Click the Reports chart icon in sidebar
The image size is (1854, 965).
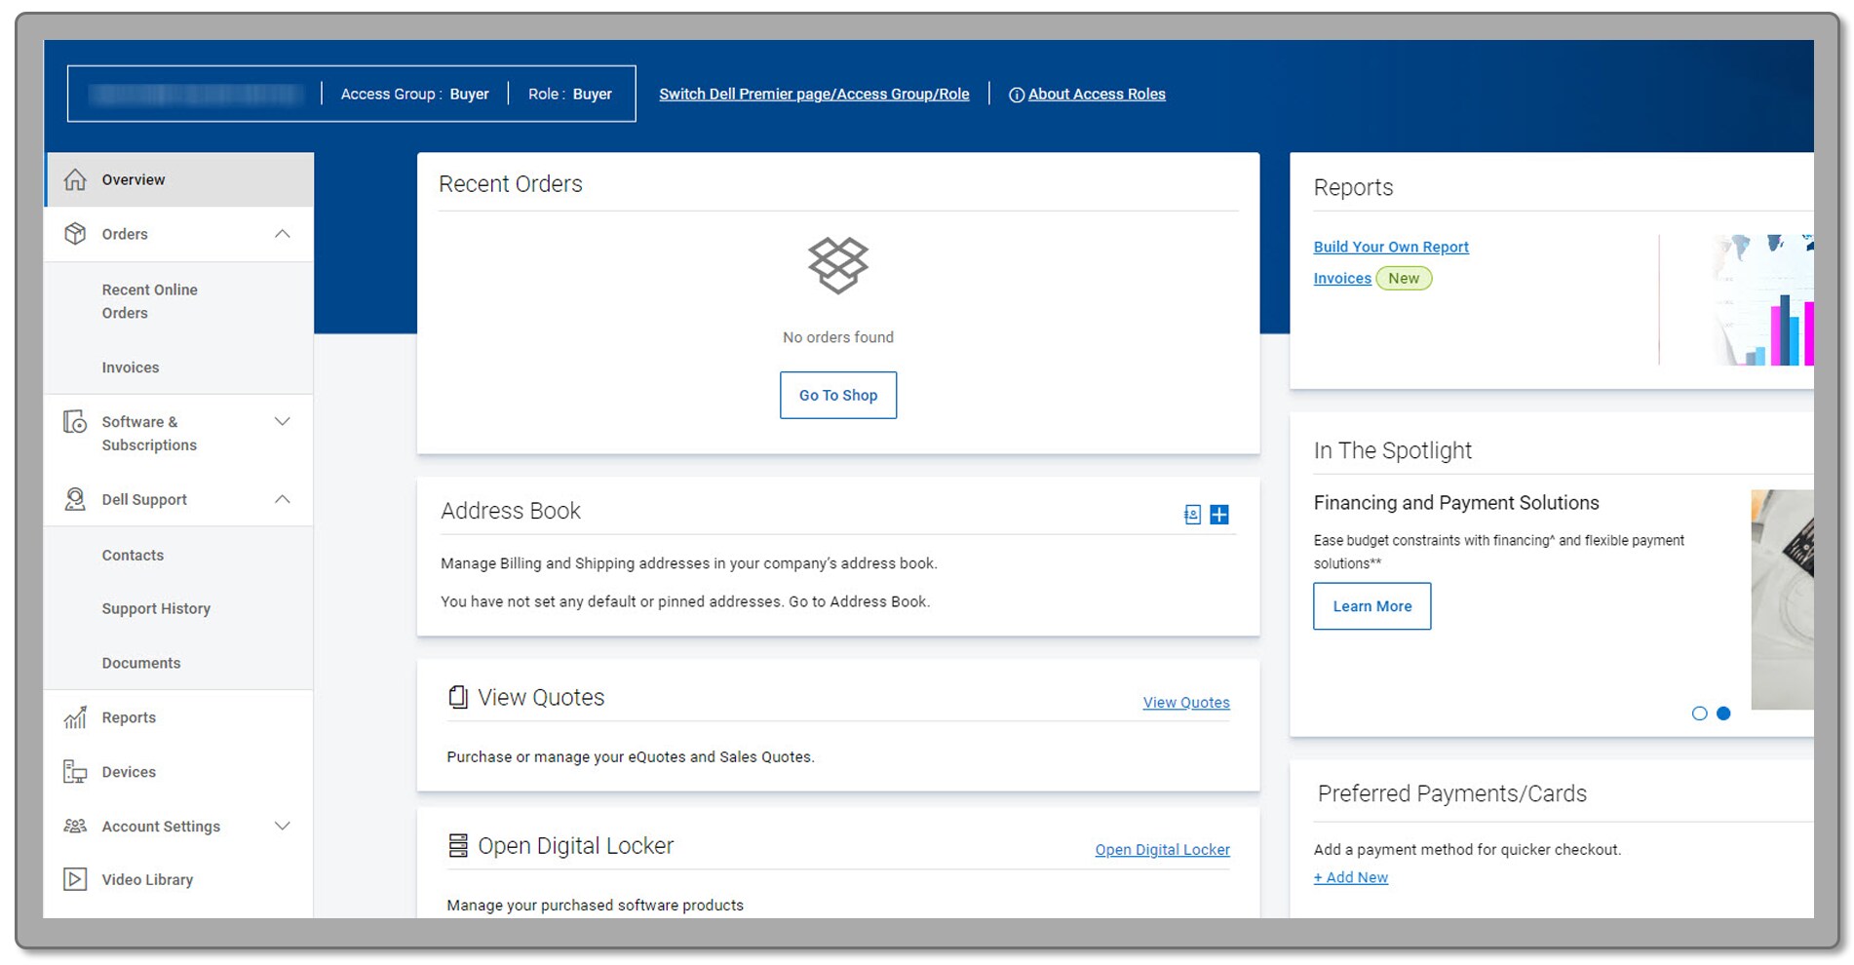tap(75, 717)
